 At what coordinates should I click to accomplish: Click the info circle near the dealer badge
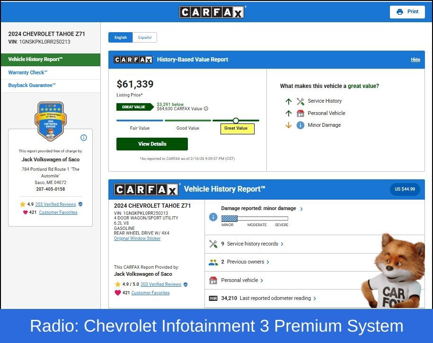point(83,138)
